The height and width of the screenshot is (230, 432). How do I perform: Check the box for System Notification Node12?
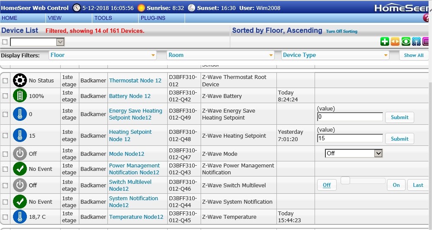click(x=5, y=202)
